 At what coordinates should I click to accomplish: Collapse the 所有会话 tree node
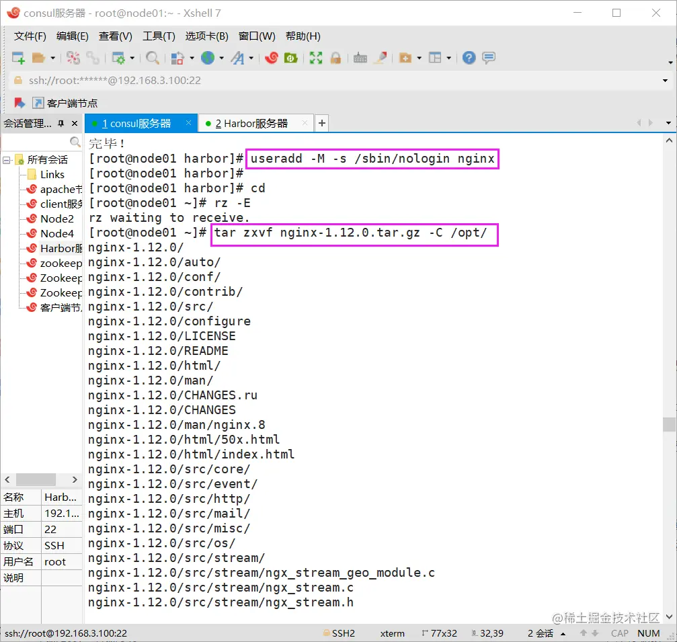tap(7, 160)
